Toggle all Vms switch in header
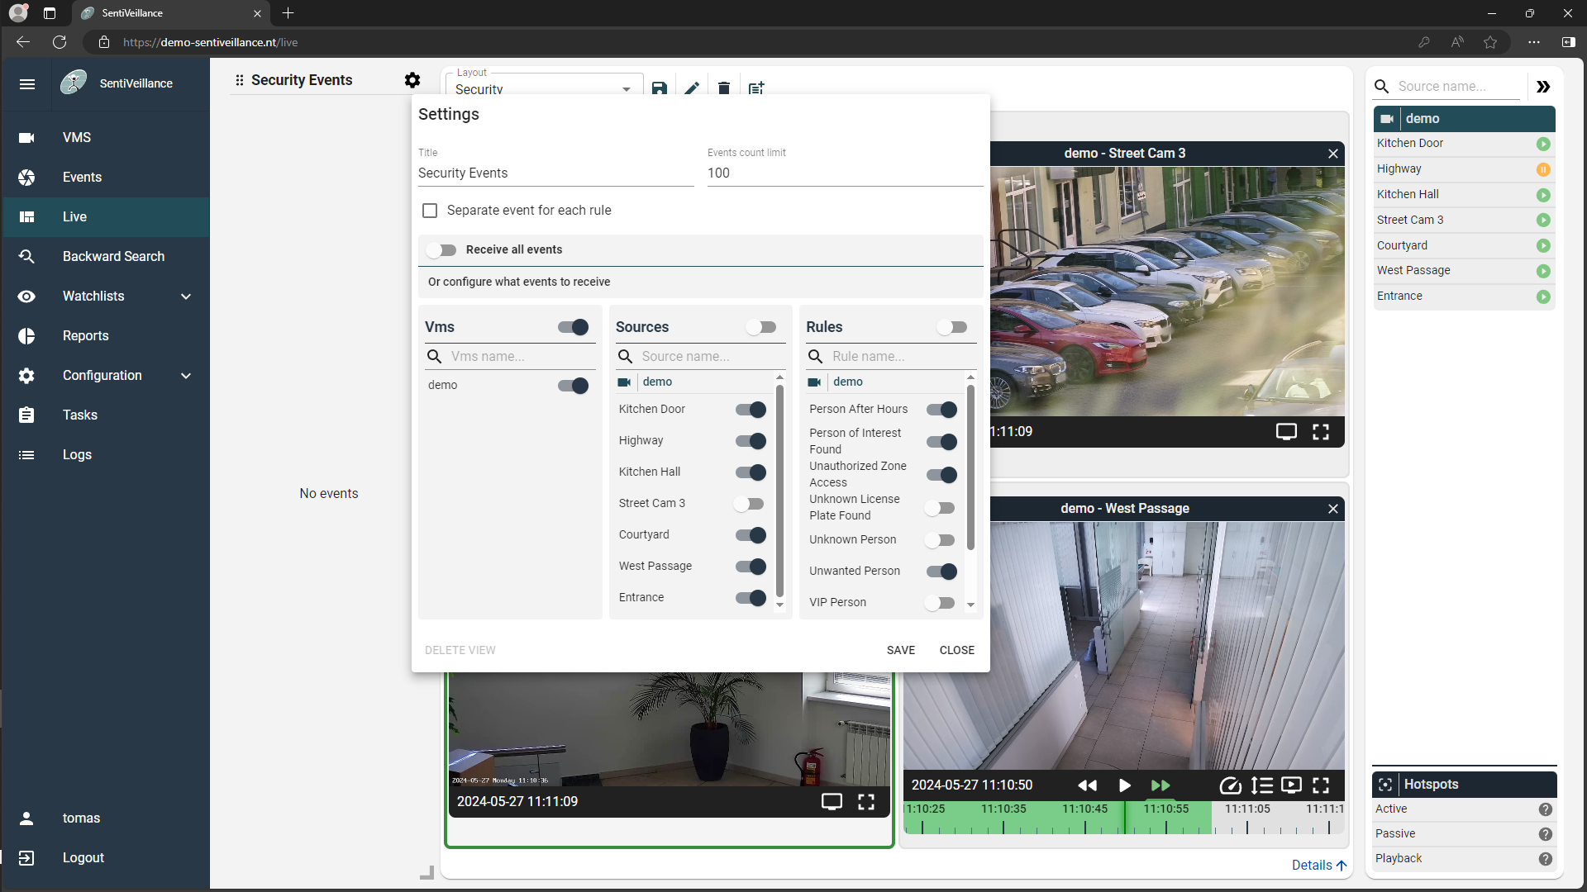Screen dimensions: 1587x892 573,327
